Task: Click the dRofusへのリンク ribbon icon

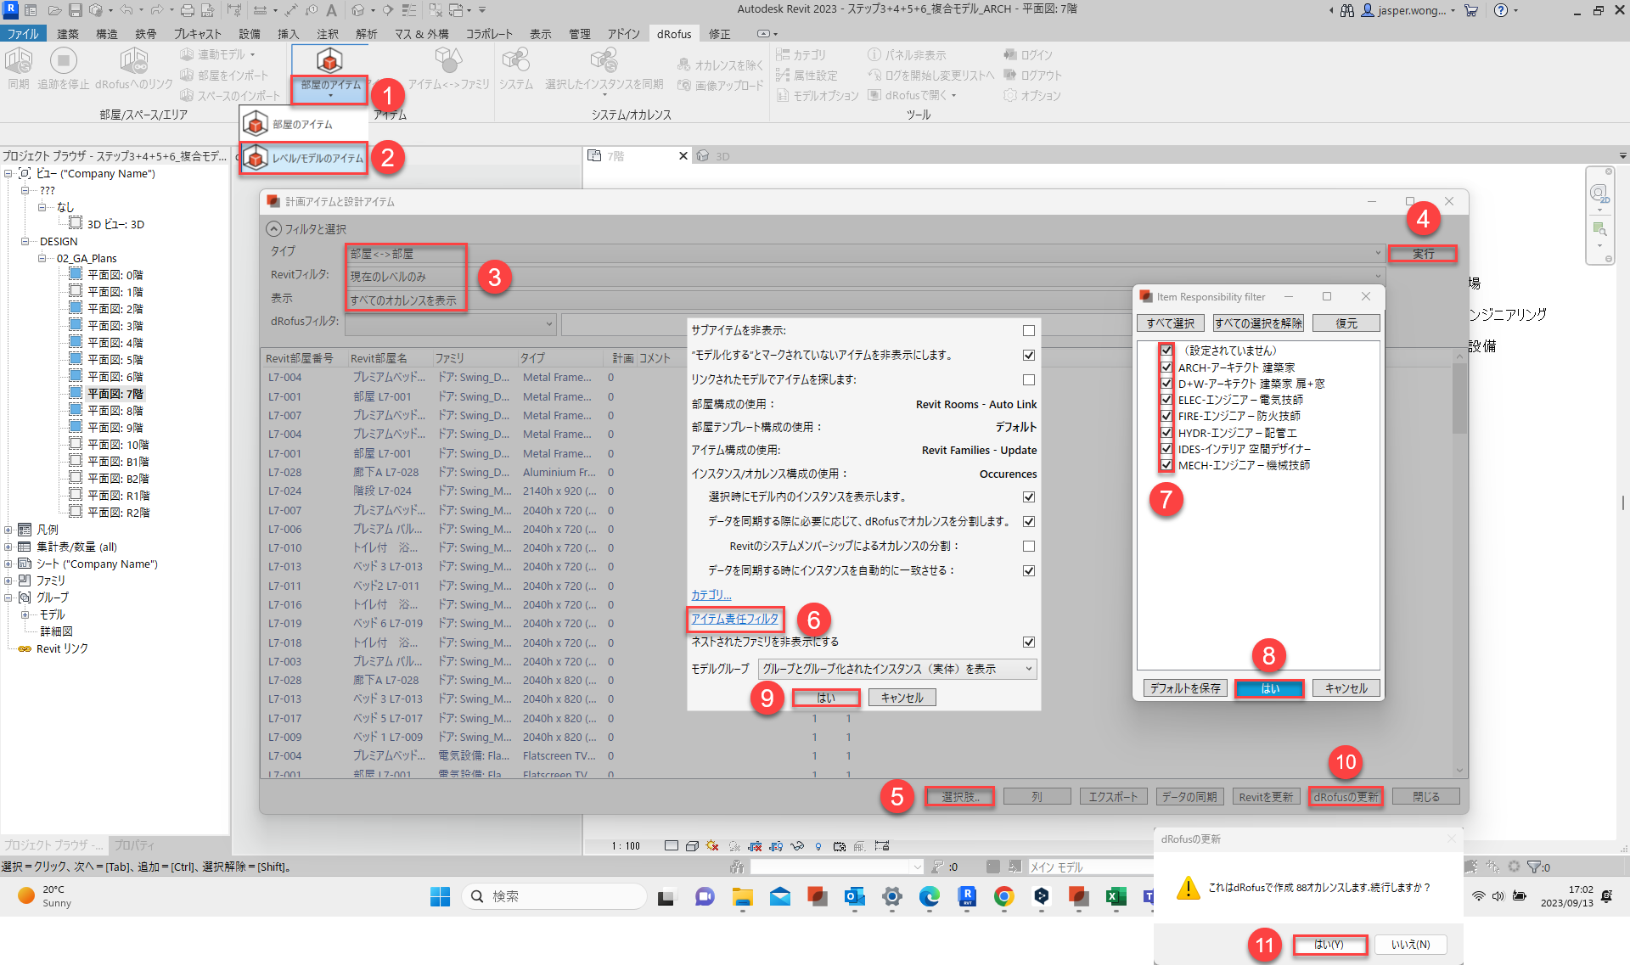Action: 133,62
